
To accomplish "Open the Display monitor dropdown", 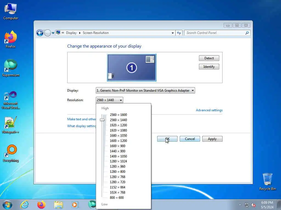I will pos(145,90).
